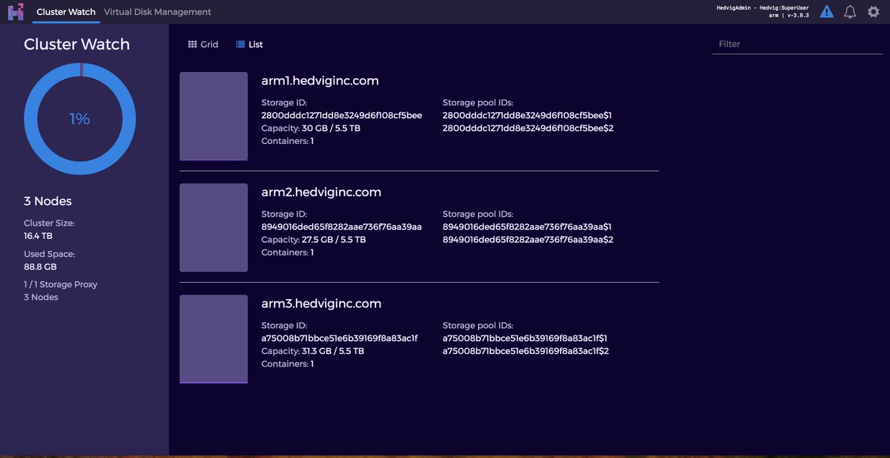Click pool ID 8949016ded65f8282aae736f76aa39aa$2

coord(528,239)
